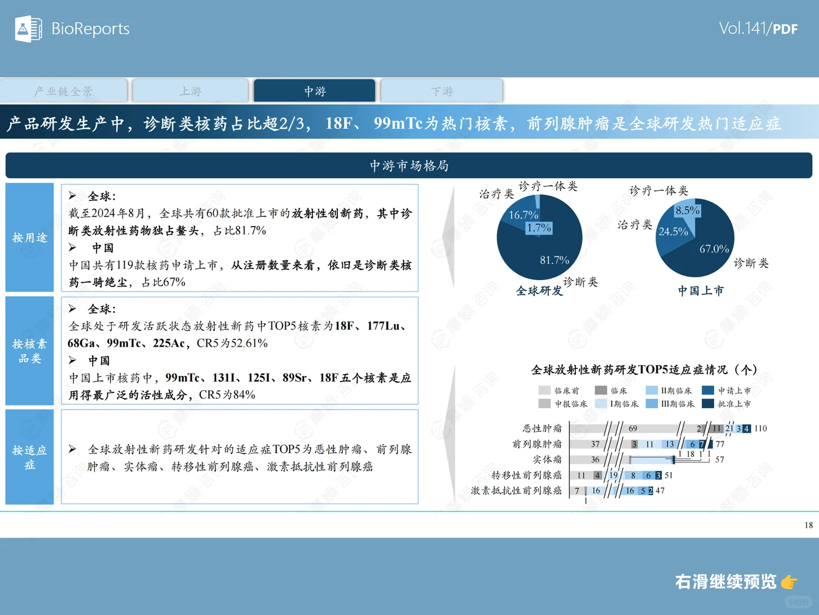Click the 临床 legend swatch

600,391
